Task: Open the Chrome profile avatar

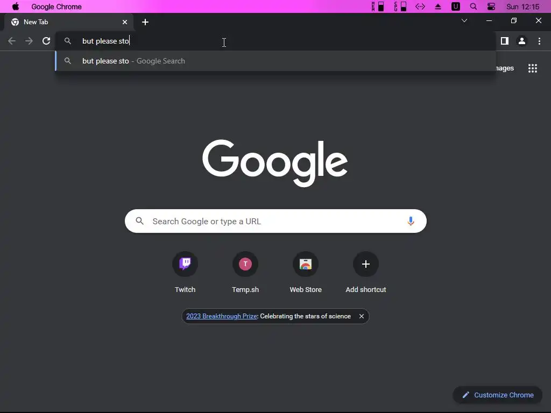Action: pos(522,41)
